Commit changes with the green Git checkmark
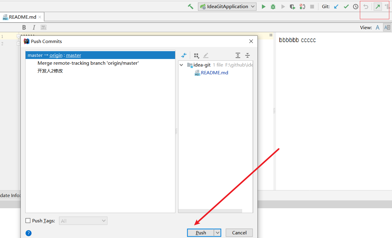 [x=346, y=7]
